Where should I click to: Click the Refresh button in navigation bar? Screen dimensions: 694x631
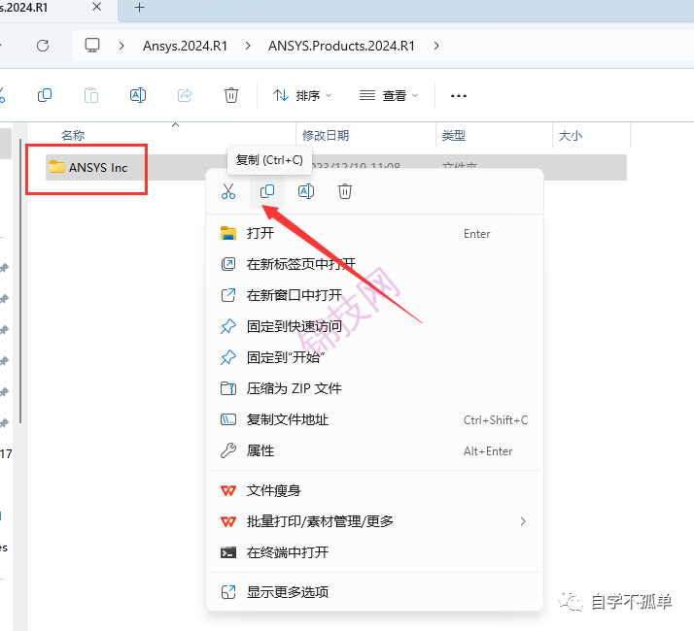pos(43,46)
